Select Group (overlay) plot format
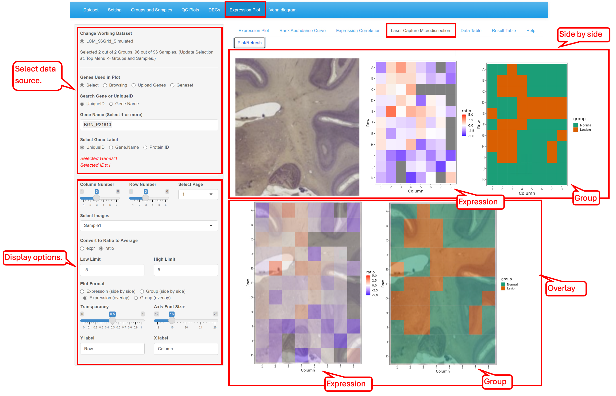 [x=136, y=298]
